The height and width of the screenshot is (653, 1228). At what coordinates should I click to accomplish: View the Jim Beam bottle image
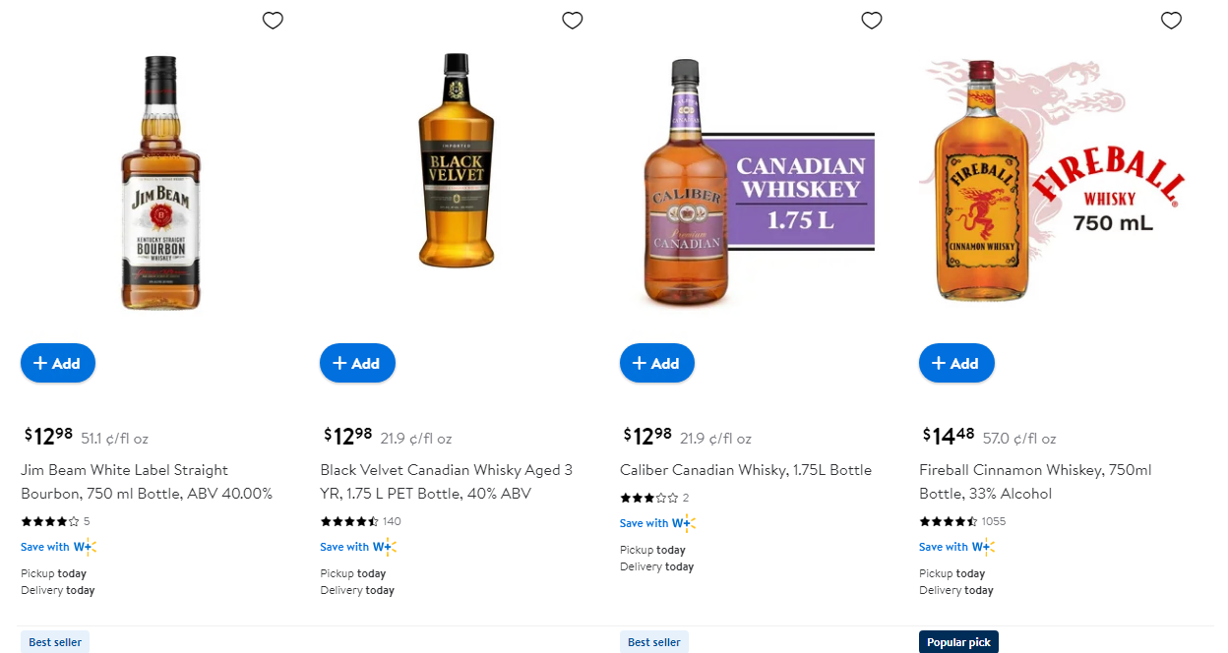coord(159,182)
